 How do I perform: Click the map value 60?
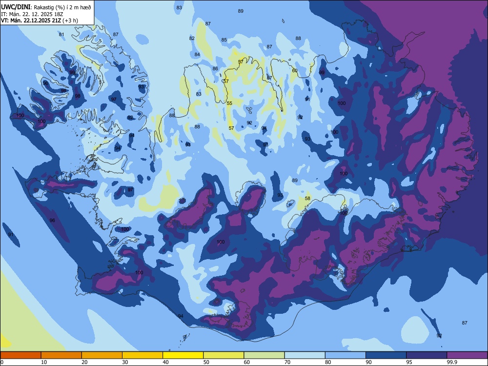point(295,71)
